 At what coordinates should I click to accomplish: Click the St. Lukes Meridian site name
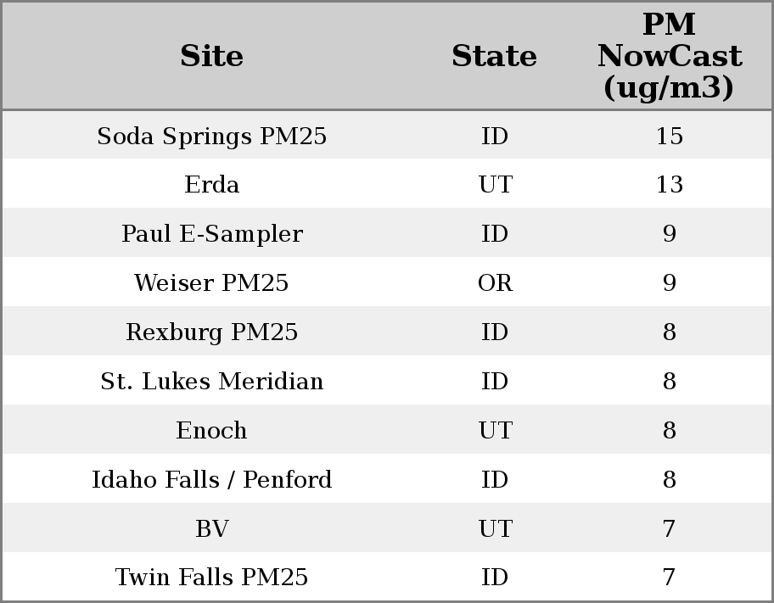point(211,382)
